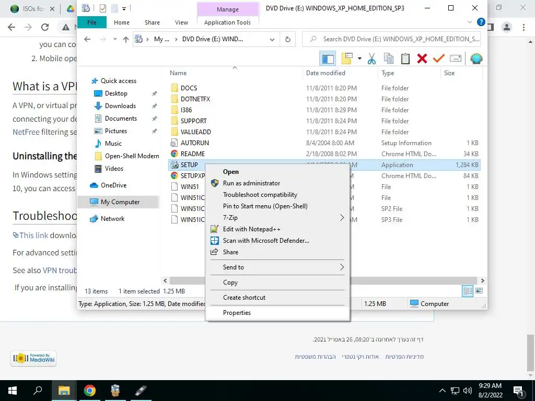Switch to the View ribbon tab
Viewport: 535px width, 401px height.
point(181,22)
